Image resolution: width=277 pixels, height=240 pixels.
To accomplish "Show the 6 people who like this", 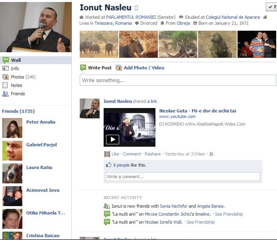I will click(122, 165).
